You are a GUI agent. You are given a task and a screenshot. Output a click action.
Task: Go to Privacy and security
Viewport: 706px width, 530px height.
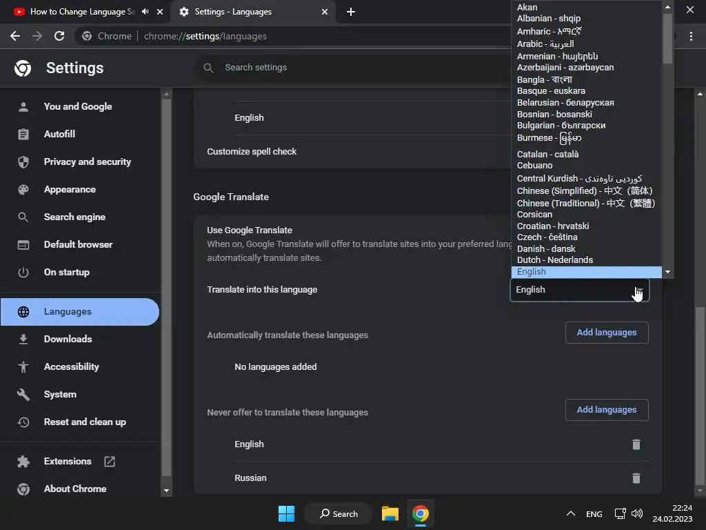point(88,161)
